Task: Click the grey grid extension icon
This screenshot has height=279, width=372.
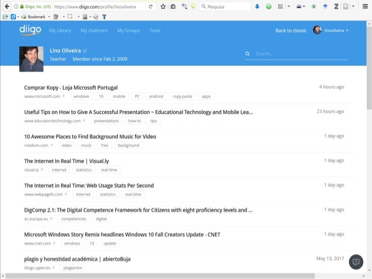Action: tap(280, 6)
